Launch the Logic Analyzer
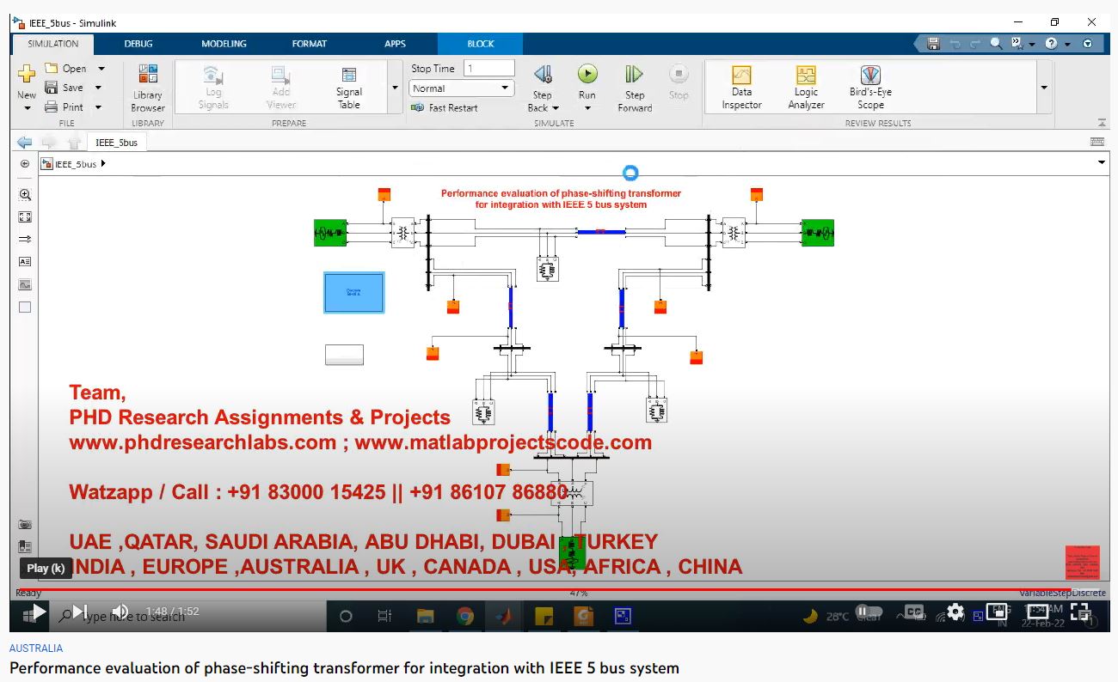Viewport: 1118px width, 682px height. pos(806,88)
